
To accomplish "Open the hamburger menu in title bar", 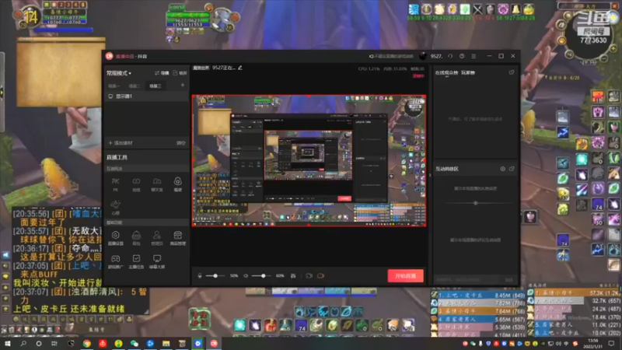I will pos(473,56).
